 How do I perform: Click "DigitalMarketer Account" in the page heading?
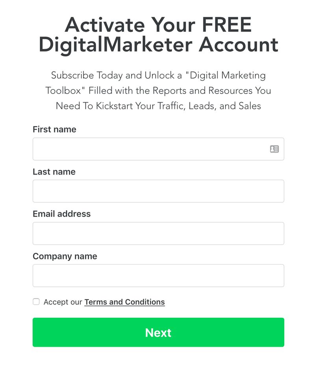(x=158, y=44)
